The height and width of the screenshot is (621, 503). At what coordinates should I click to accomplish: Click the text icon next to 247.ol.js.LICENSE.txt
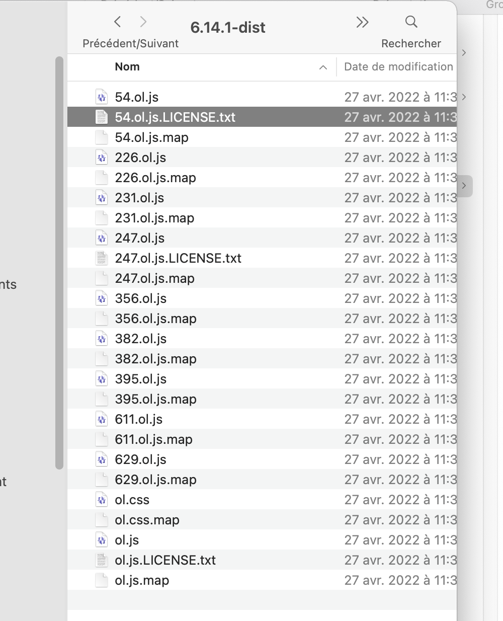click(x=102, y=258)
